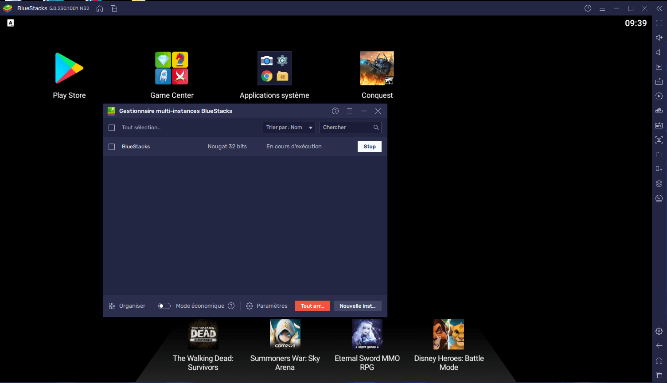The height and width of the screenshot is (383, 667).
Task: Open the Play Store app
Action: click(69, 69)
